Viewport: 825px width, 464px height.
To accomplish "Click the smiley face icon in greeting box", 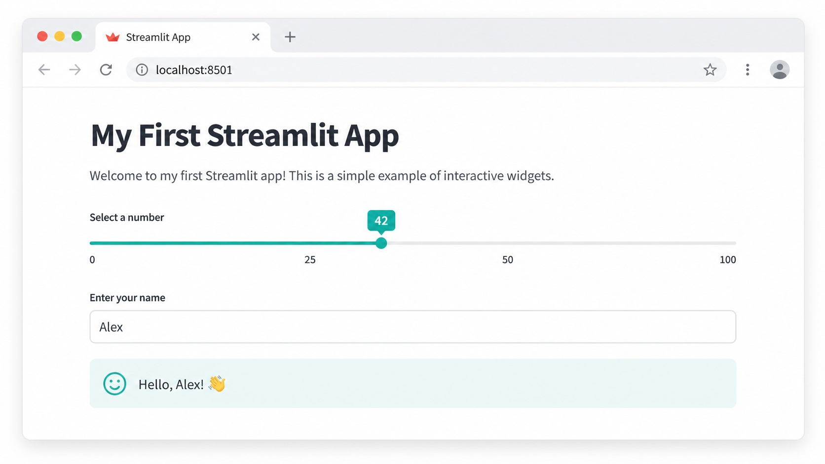I will click(114, 384).
